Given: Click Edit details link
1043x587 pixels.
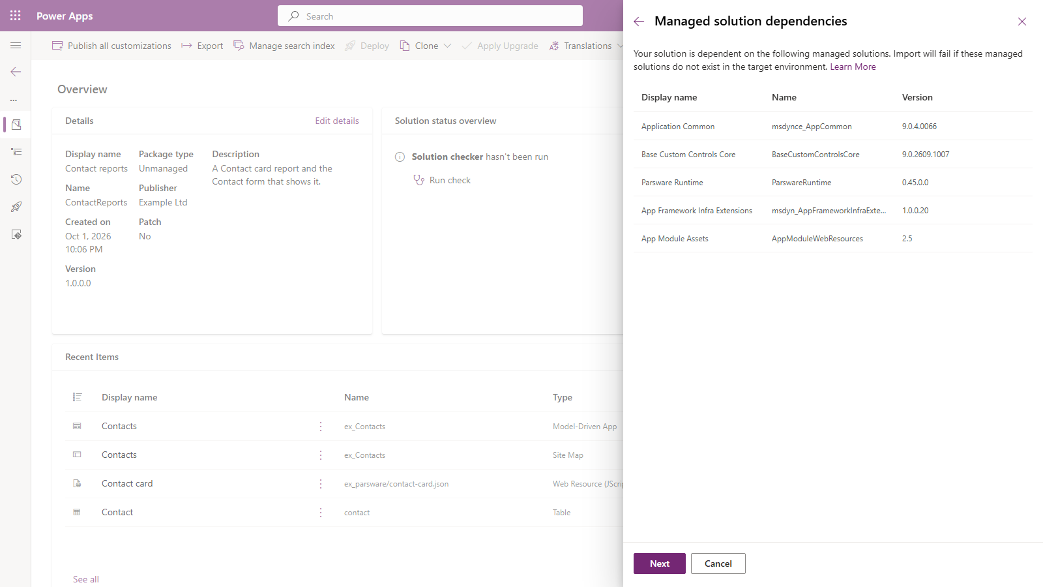Looking at the screenshot, I should [337, 121].
